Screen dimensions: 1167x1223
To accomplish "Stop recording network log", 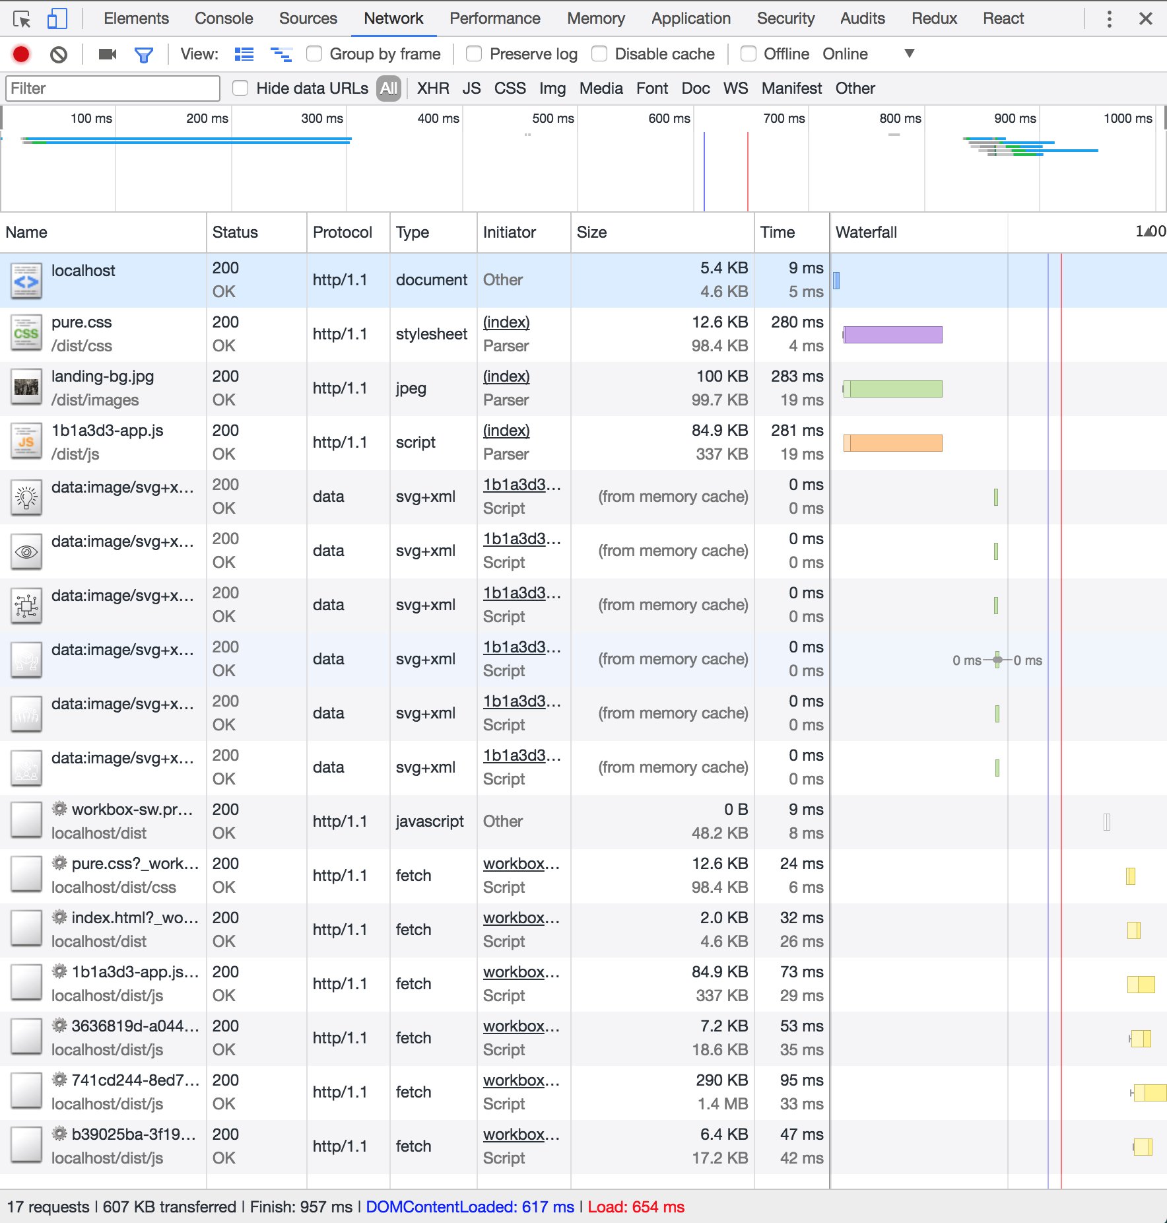I will pos(20,54).
